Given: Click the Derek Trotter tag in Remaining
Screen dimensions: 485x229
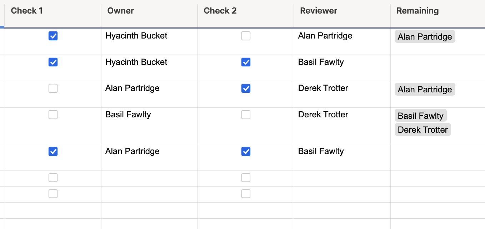Looking at the screenshot, I should pos(423,129).
